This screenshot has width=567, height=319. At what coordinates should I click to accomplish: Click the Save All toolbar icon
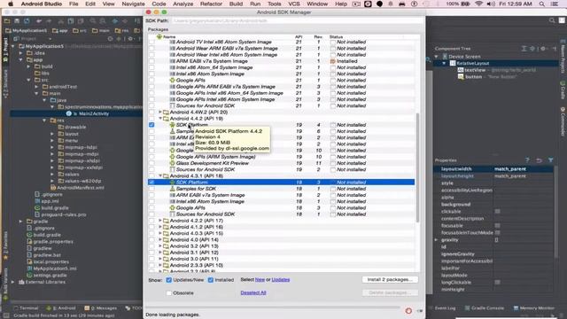pos(17,21)
